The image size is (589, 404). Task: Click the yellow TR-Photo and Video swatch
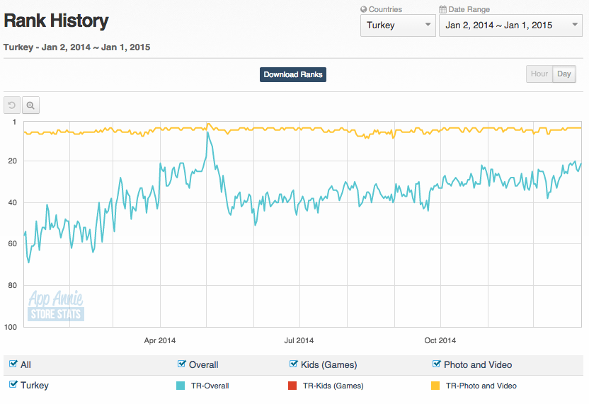pyautogui.click(x=436, y=386)
